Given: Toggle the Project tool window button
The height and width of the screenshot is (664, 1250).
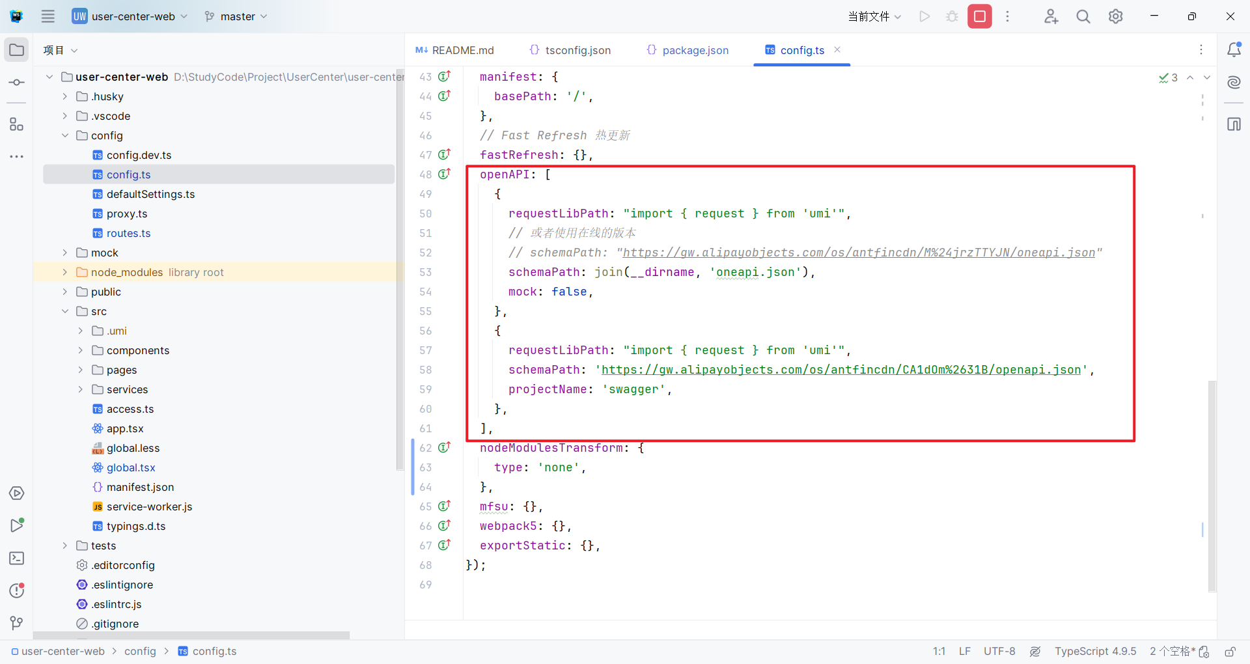Looking at the screenshot, I should pos(17,50).
